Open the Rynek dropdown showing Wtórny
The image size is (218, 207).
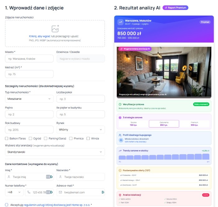pyautogui.click(x=81, y=130)
